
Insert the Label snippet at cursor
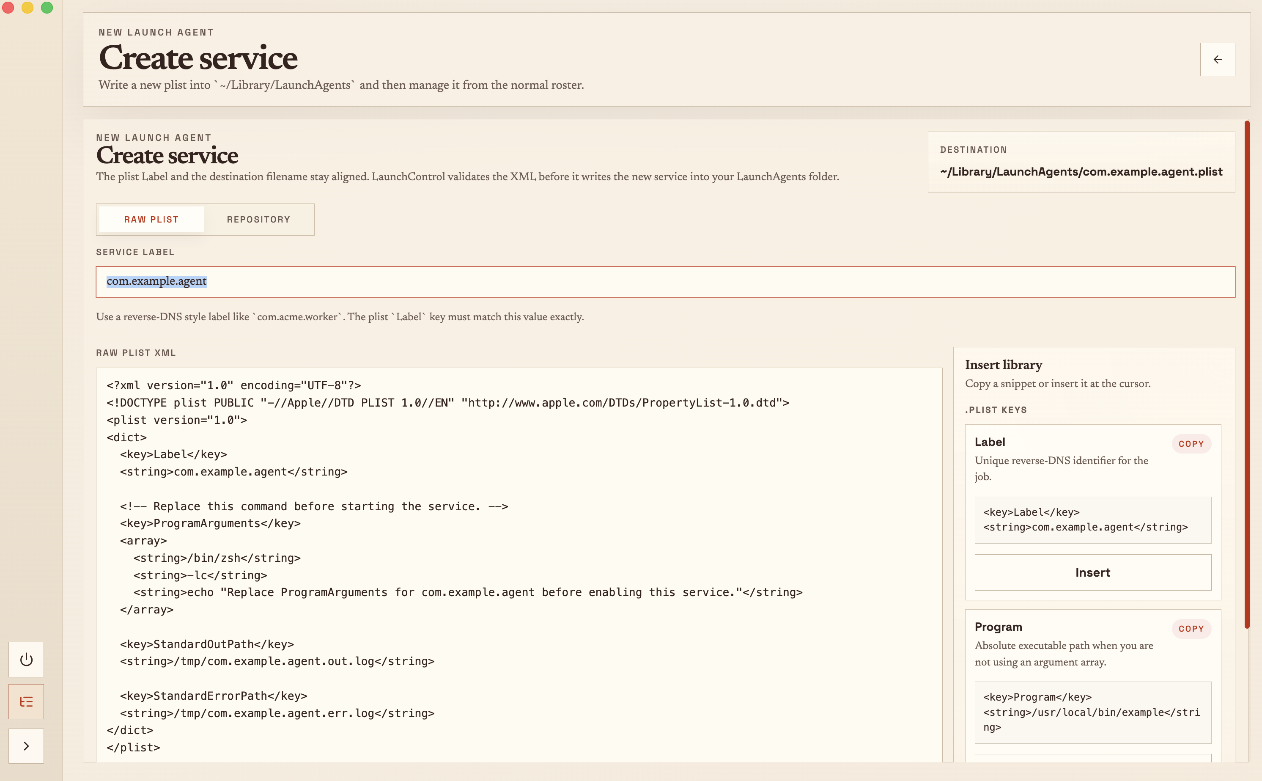point(1093,572)
